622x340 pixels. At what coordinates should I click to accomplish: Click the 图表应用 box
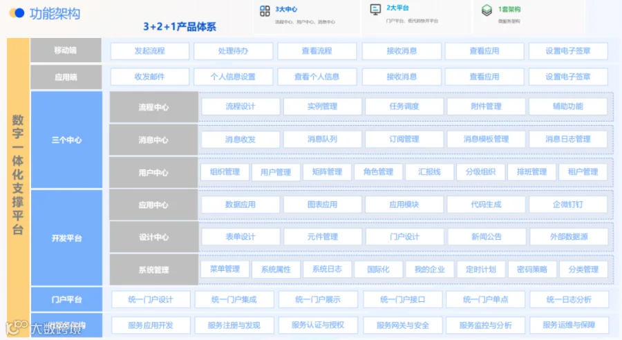323,205
